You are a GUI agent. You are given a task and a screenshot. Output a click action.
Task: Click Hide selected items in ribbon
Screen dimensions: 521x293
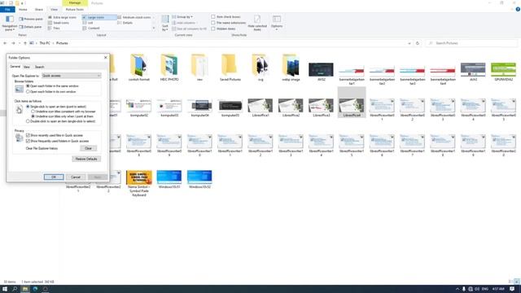[x=257, y=23]
